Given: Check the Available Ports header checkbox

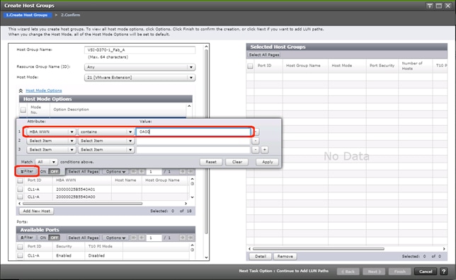Looking at the screenshot, I should pos(20,247).
